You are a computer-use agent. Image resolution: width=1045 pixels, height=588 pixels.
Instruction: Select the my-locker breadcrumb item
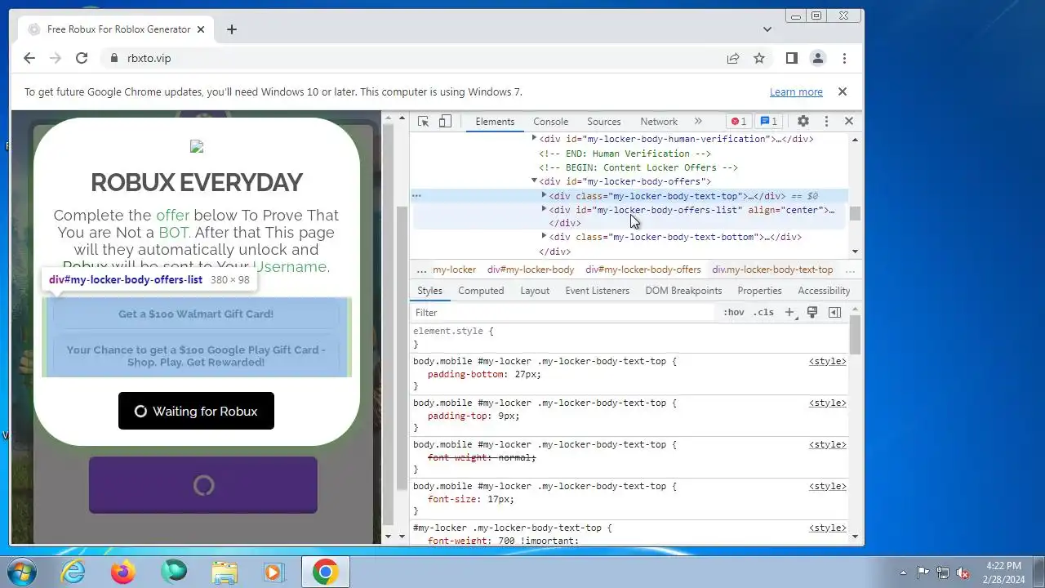454,269
